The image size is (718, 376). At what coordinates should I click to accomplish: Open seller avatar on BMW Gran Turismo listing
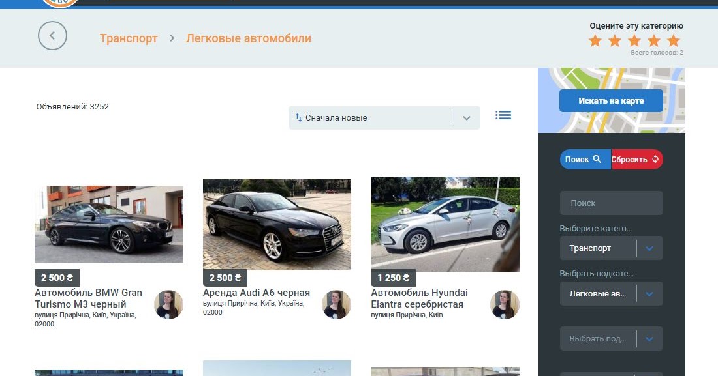[x=168, y=304]
